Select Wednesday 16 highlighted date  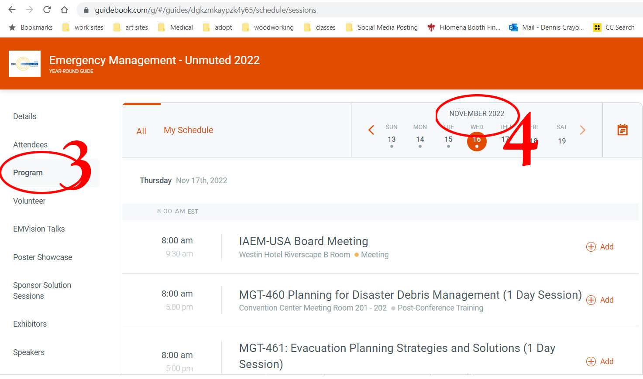pos(477,141)
